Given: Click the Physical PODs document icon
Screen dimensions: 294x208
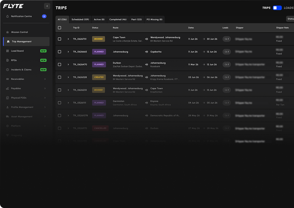Looking at the screenshot, I should tap(8, 98).
